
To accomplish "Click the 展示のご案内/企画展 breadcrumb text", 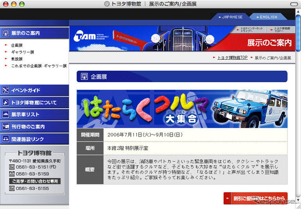I will click(273, 58).
